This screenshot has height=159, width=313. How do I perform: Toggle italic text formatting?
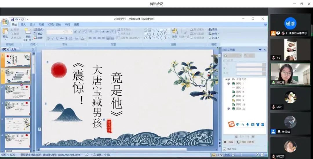click(53, 38)
